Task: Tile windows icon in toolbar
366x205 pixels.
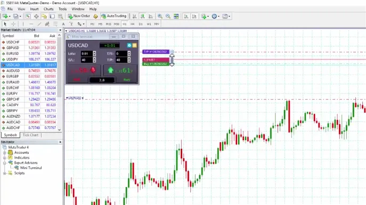Action: tap(176, 16)
